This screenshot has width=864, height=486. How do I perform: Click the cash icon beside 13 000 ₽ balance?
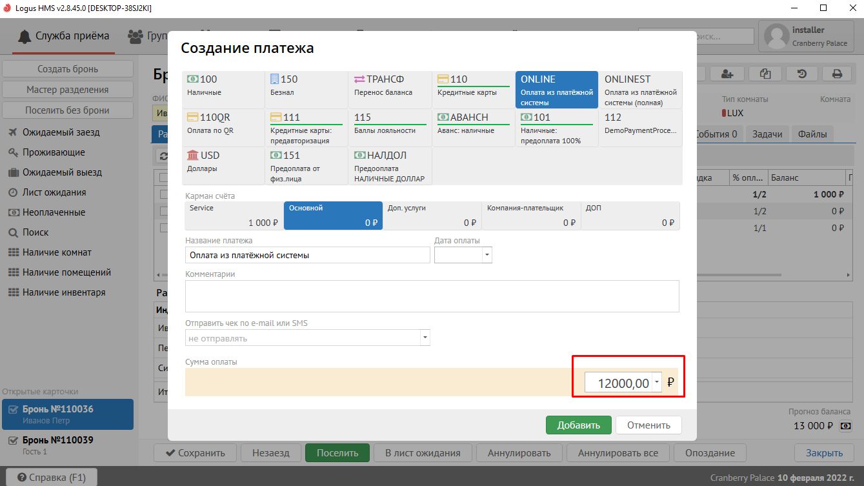click(x=845, y=426)
